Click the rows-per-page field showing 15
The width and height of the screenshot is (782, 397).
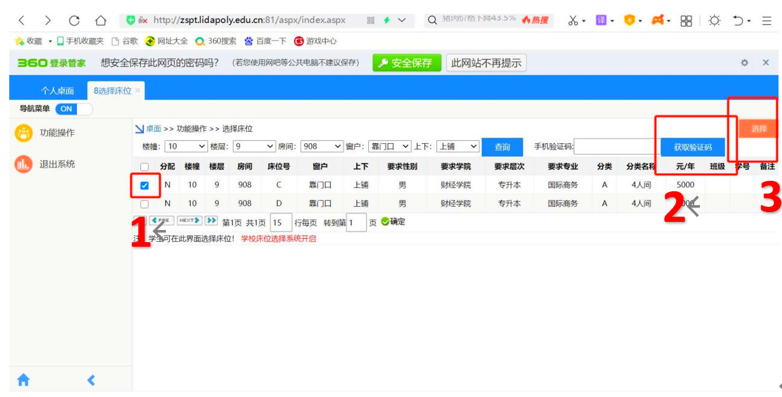[280, 222]
